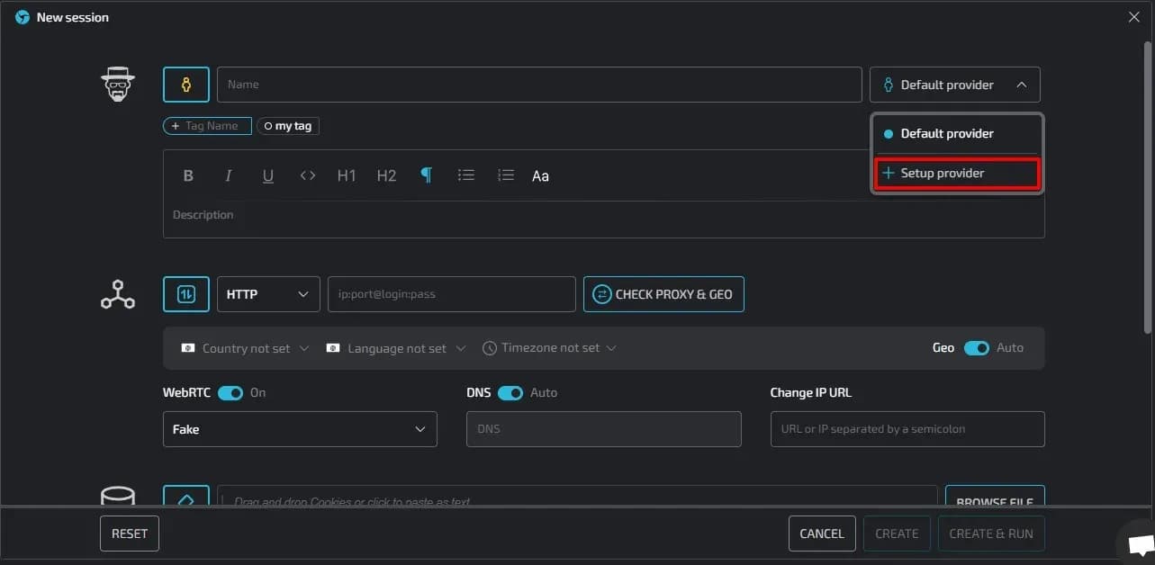
Task: Click the CHECK PROXY & GEO button
Action: tap(663, 293)
